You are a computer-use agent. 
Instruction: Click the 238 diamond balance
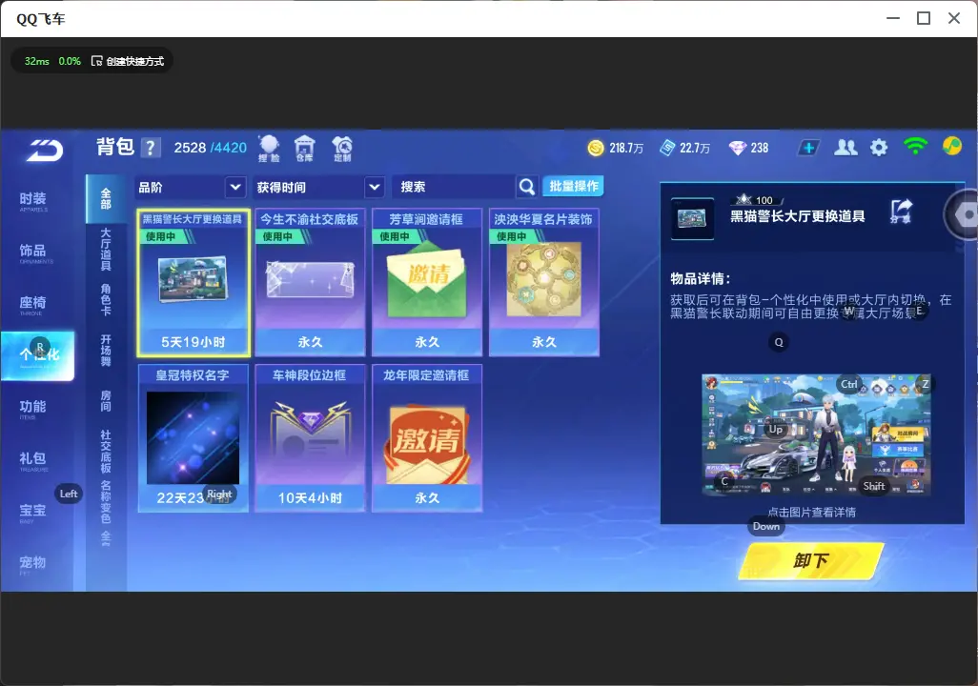(x=760, y=148)
